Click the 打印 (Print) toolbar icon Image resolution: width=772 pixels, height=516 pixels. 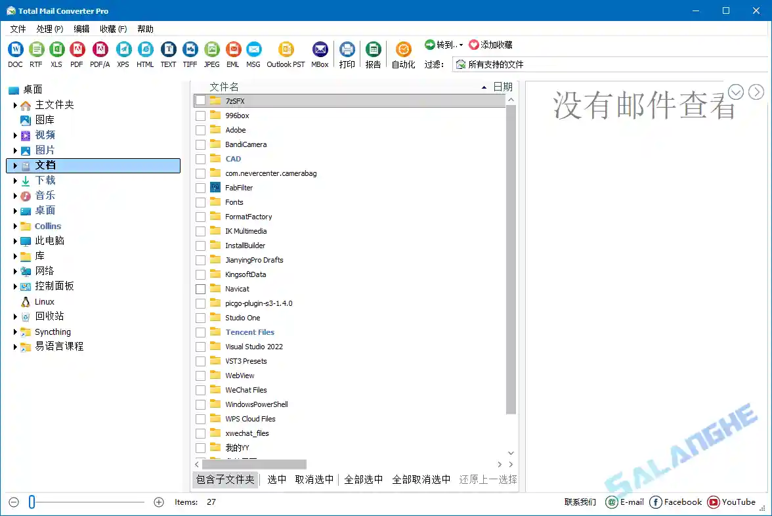coord(347,49)
